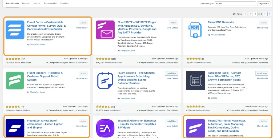This screenshot has width=273, height=138.
Task: Open More Details for FluentSMTP
Action: [x=172, y=28]
